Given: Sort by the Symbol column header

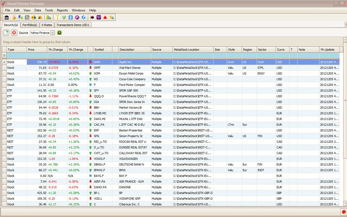Looking at the screenshot, I should click(x=103, y=50).
